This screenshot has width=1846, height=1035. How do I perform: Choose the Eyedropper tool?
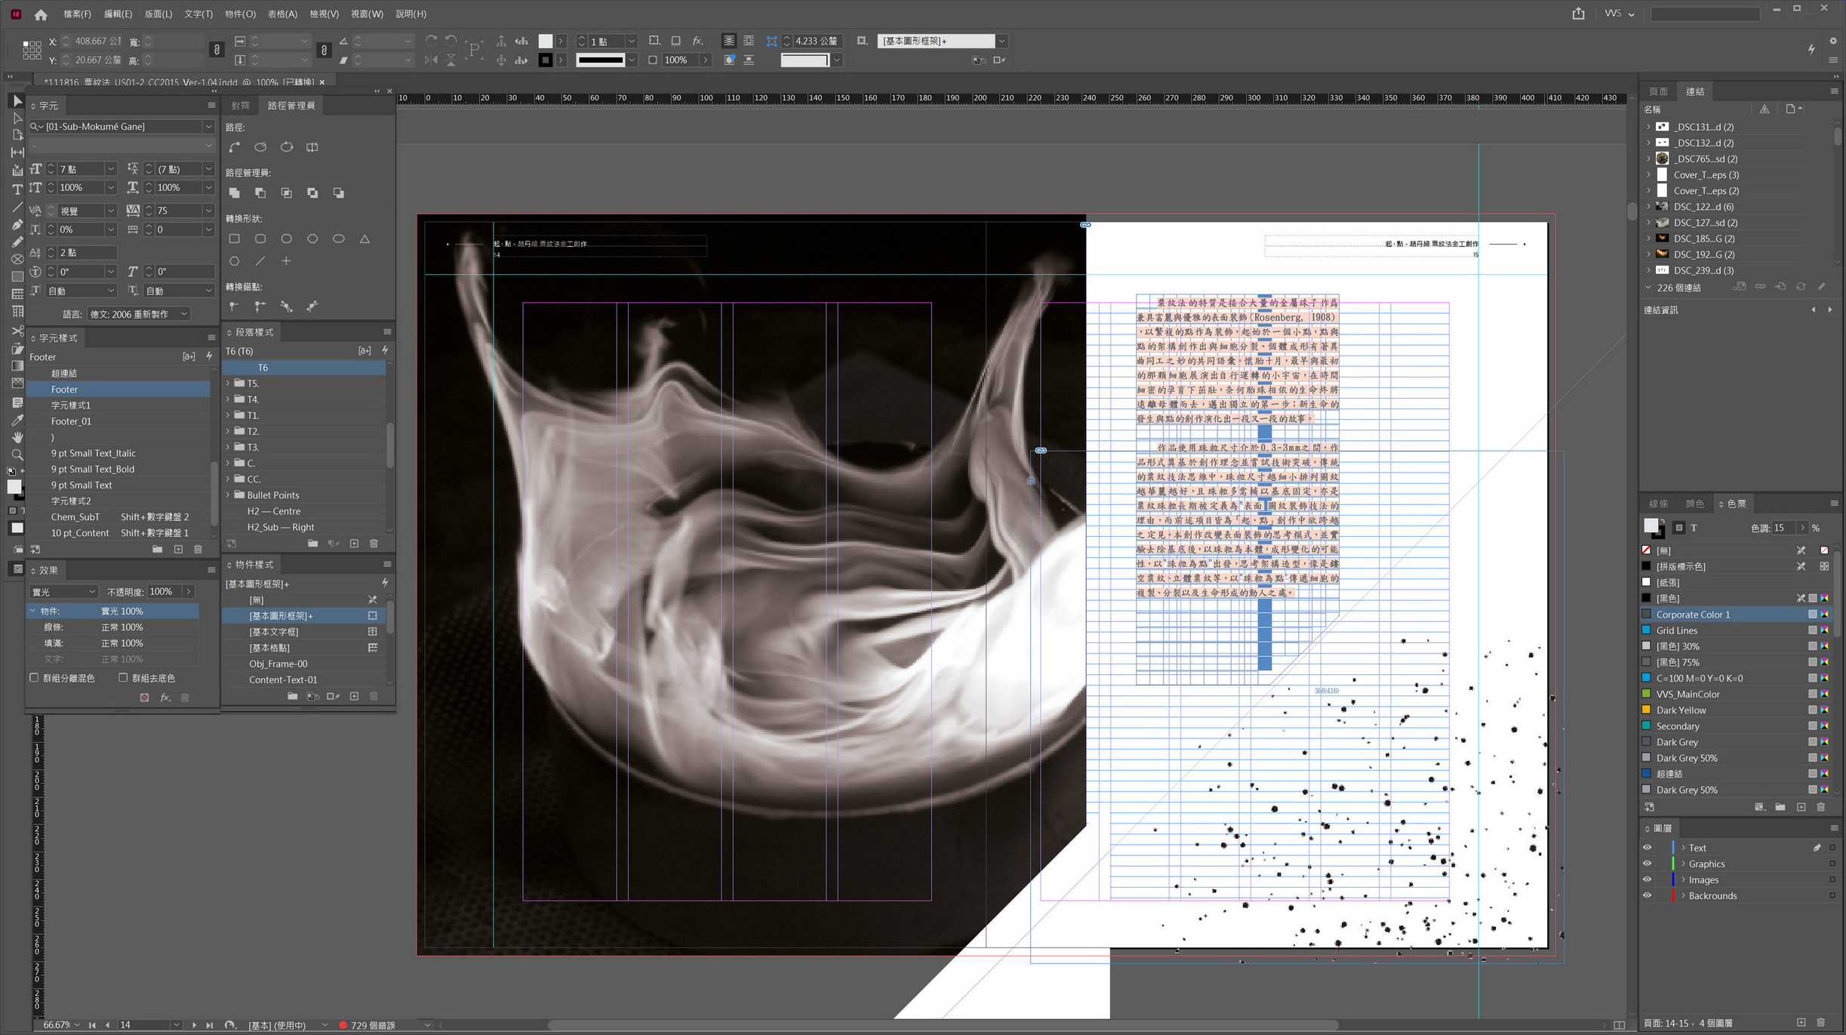click(x=17, y=420)
